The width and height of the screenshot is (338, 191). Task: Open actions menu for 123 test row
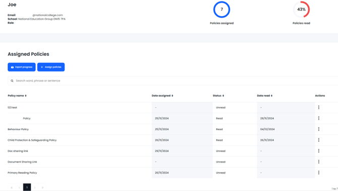coord(319,107)
